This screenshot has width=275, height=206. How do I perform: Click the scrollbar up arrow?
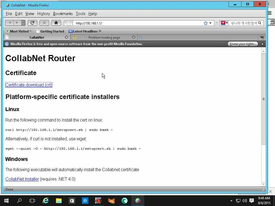(263, 51)
